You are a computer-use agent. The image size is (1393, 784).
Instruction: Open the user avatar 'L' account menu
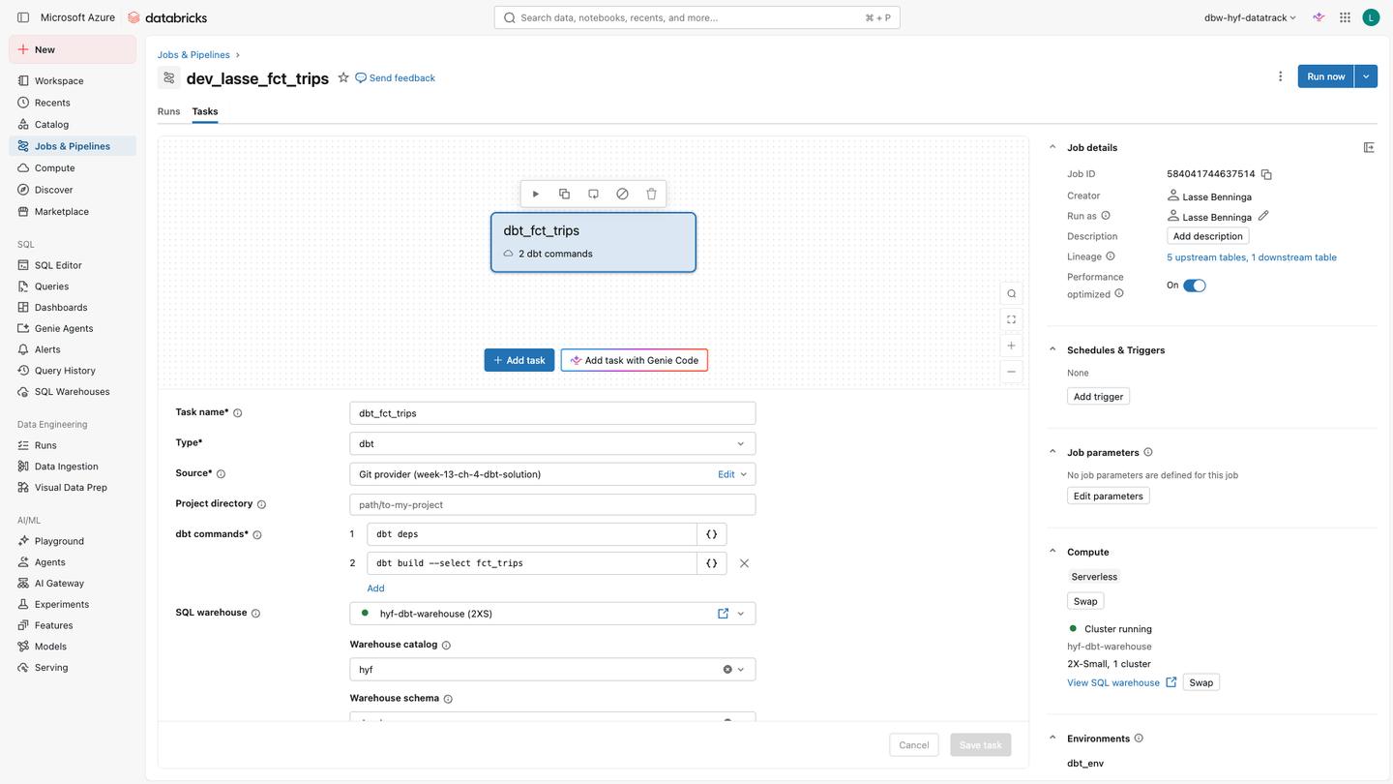click(x=1371, y=17)
